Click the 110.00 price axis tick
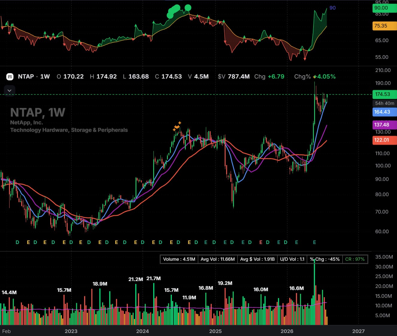The width and height of the screenshot is (397, 336). coord(383,154)
